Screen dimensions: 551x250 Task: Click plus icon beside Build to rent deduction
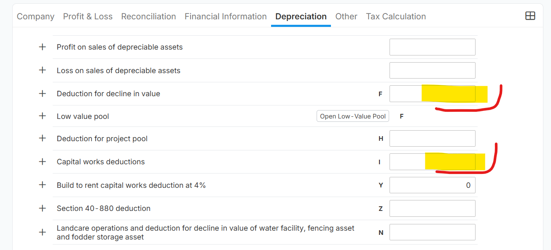pyautogui.click(x=43, y=185)
